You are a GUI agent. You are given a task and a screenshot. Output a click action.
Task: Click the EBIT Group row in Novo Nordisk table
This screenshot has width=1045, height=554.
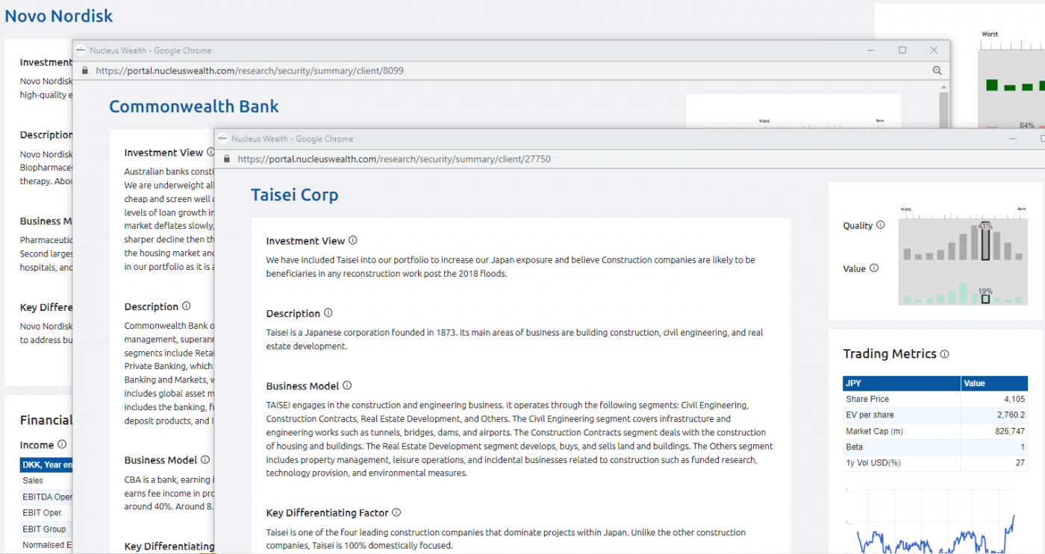[x=46, y=529]
